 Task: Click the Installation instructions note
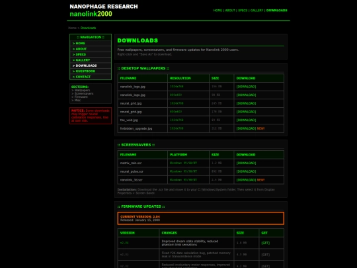tap(196, 191)
